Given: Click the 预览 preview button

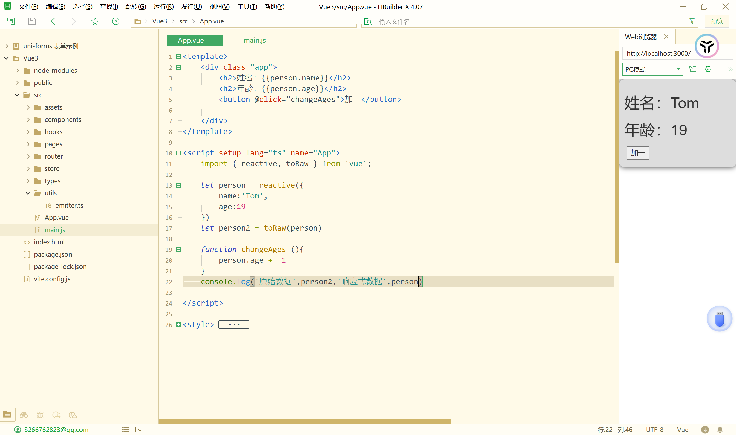Looking at the screenshot, I should 716,21.
